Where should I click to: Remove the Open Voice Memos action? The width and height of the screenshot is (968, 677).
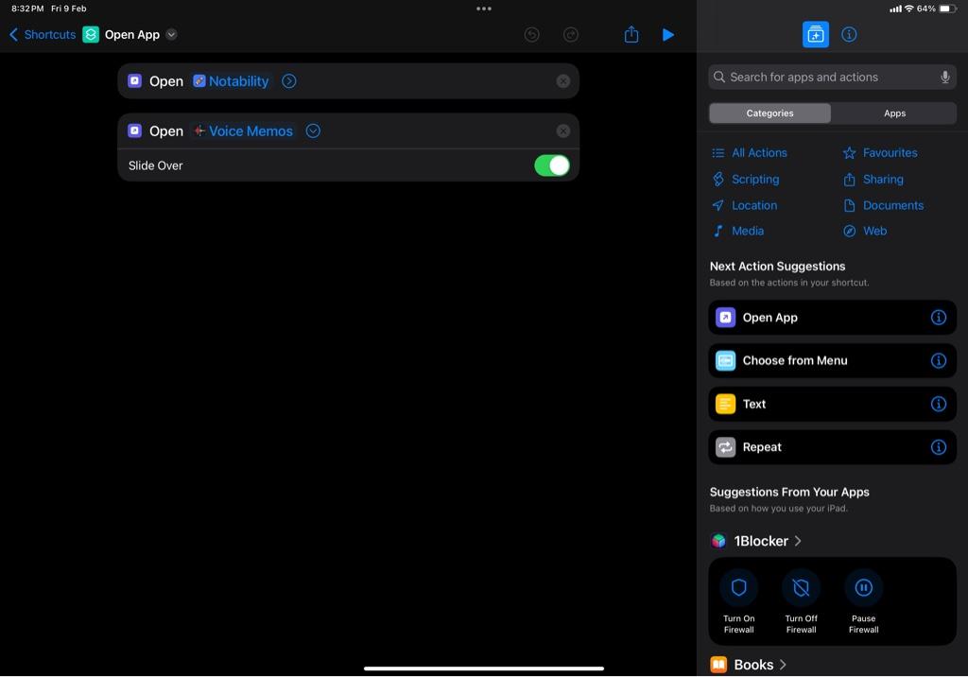[563, 130]
